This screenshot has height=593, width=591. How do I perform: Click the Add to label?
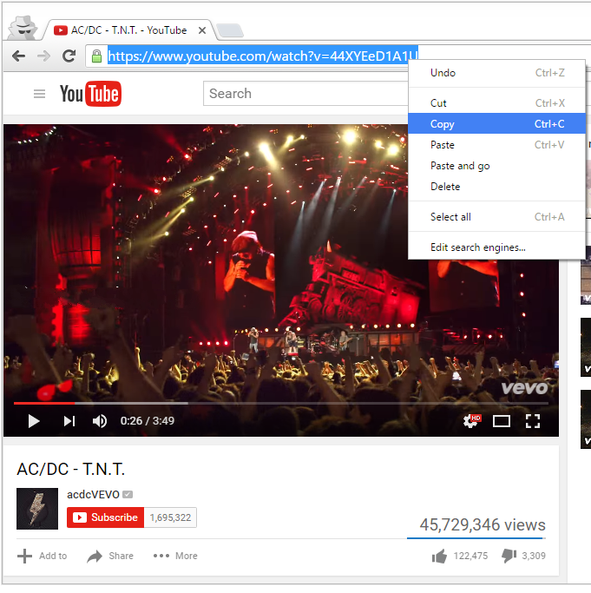pyautogui.click(x=53, y=556)
